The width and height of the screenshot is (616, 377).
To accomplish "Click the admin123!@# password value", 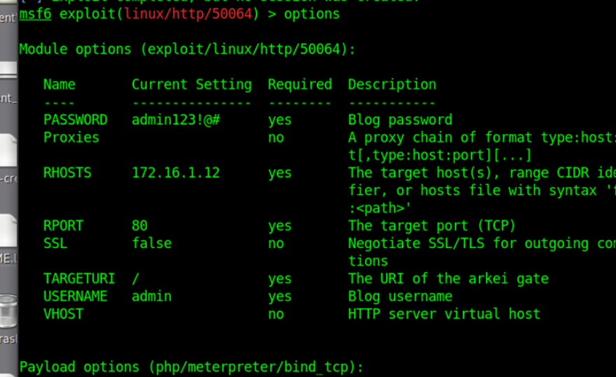I will pos(176,120).
